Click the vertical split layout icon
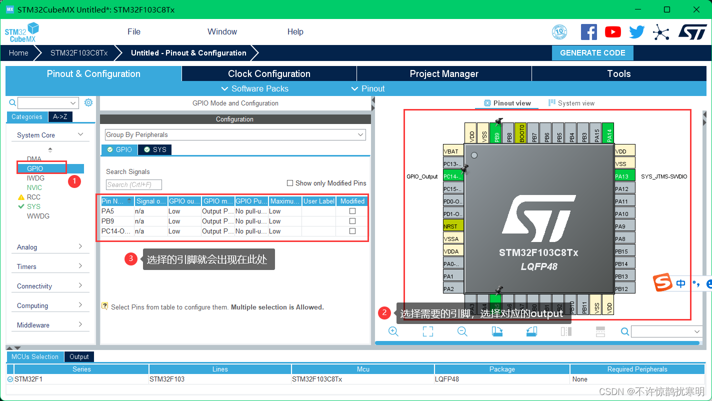The image size is (712, 401). coord(600,331)
